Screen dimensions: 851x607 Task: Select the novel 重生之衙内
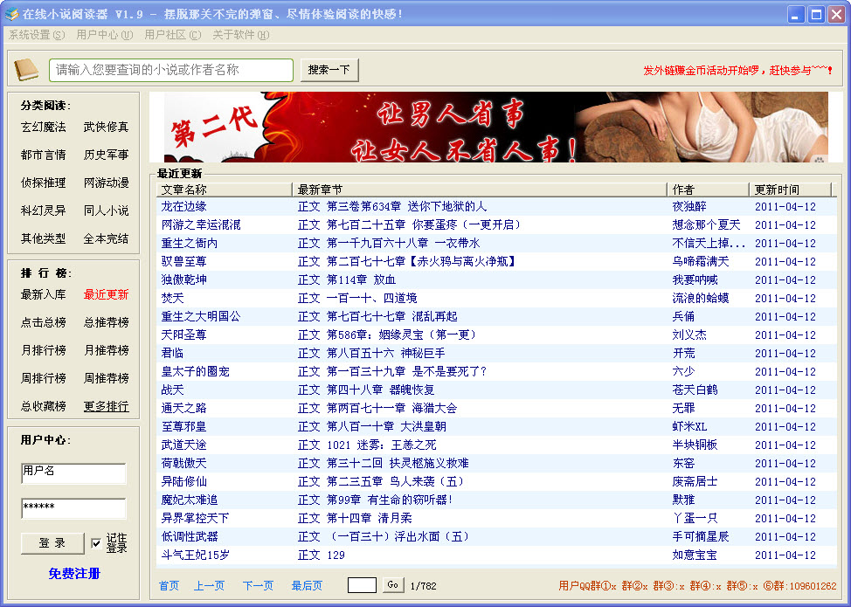(x=190, y=243)
